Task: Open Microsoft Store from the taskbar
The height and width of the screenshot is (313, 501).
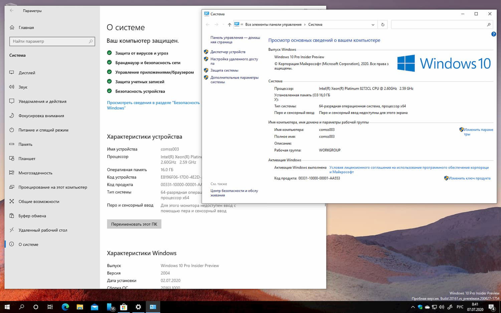Action: point(124,307)
